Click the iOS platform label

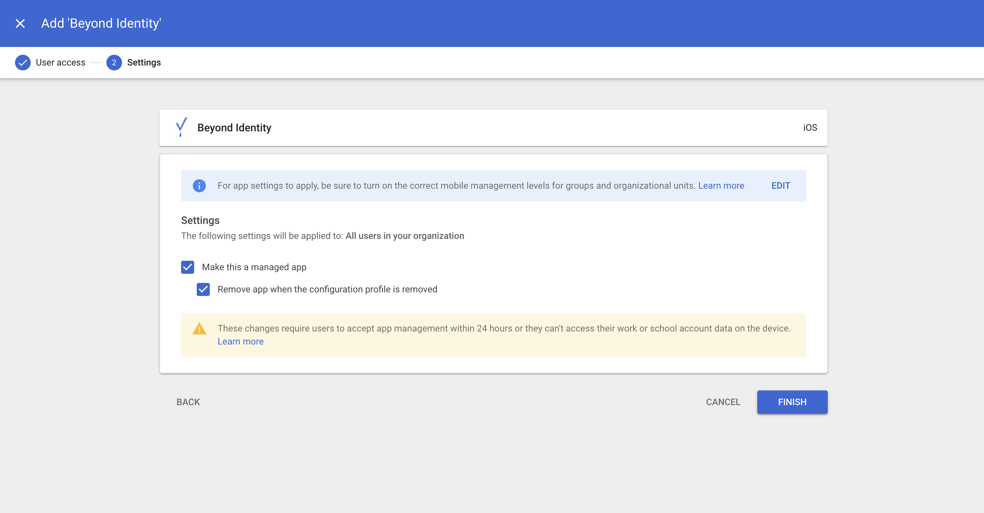click(810, 127)
